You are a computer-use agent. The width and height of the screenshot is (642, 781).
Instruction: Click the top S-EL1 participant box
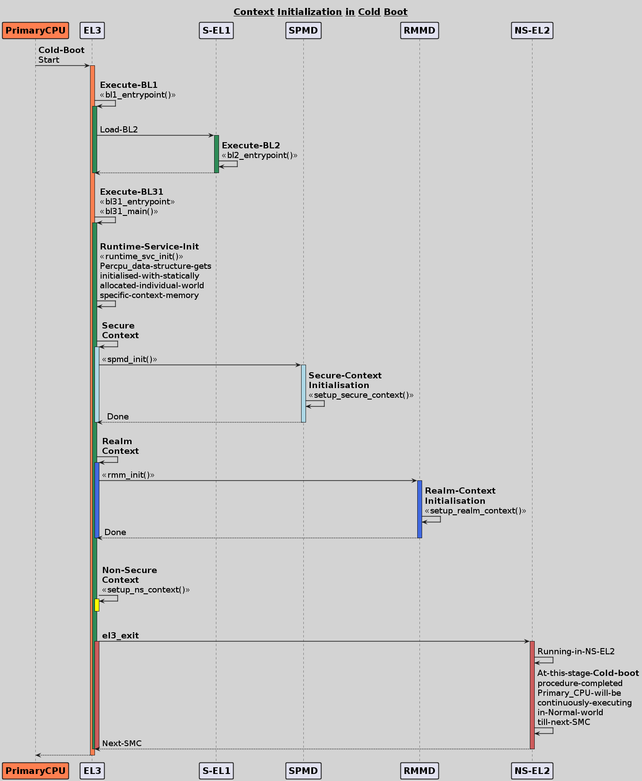pos(216,30)
